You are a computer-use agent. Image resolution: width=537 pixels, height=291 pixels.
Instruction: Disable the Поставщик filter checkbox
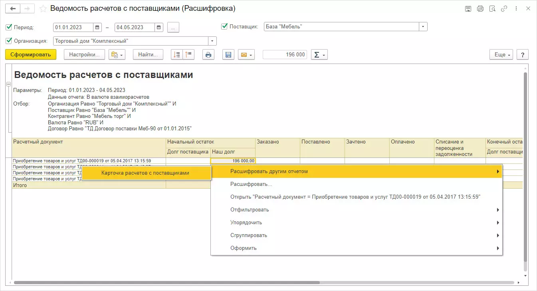(224, 27)
